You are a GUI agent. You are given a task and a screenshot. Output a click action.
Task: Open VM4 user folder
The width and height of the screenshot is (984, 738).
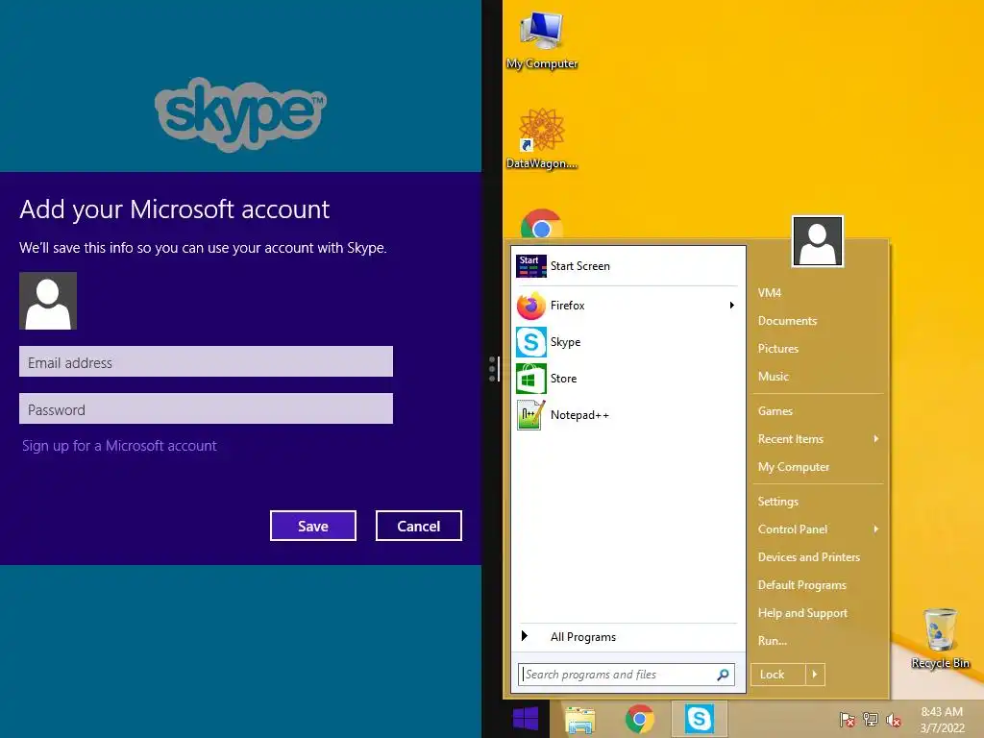[x=770, y=293]
